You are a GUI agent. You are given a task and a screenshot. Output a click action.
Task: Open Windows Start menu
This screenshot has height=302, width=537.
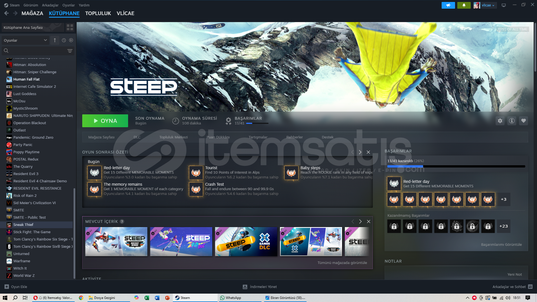pos(5,298)
